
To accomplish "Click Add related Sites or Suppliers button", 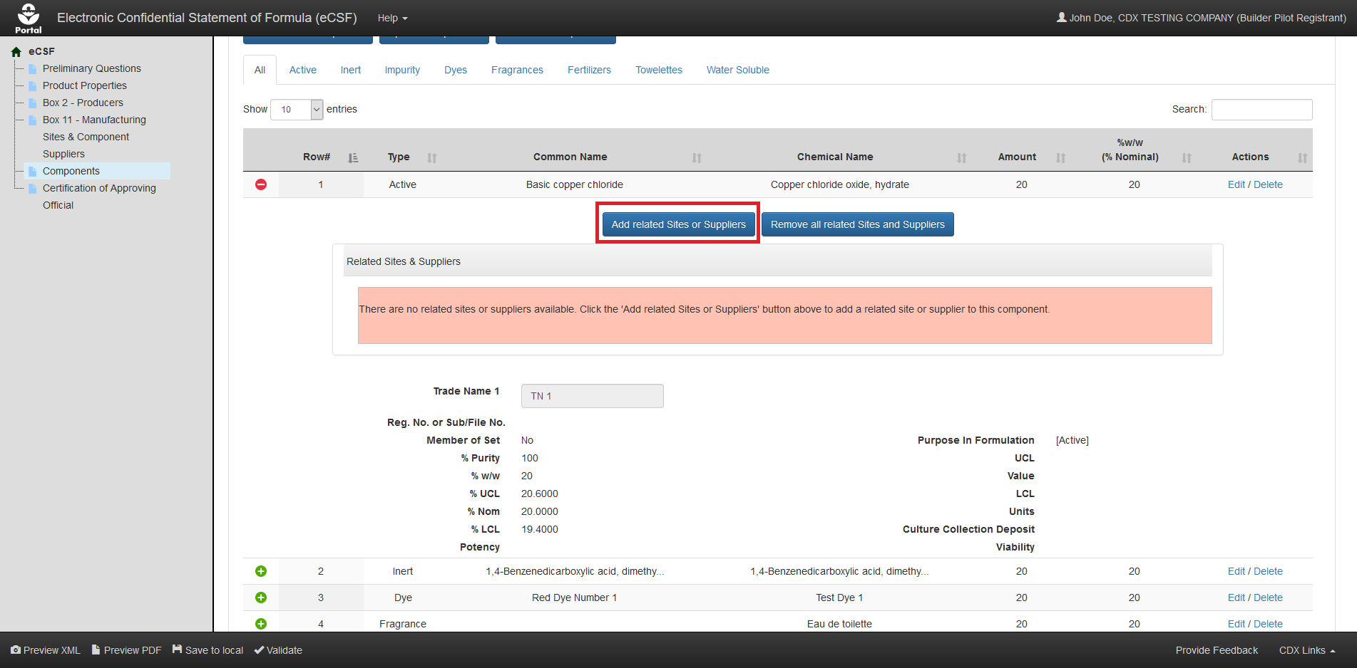I will pyautogui.click(x=679, y=224).
